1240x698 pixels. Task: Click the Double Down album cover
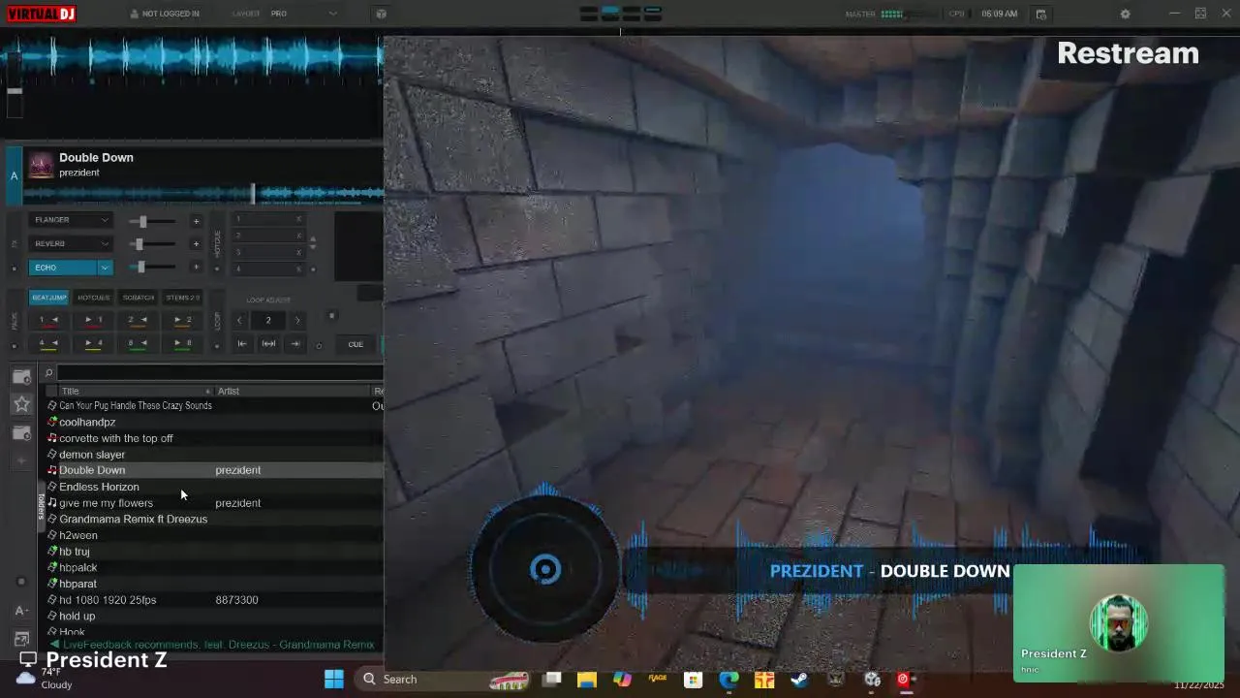(41, 165)
